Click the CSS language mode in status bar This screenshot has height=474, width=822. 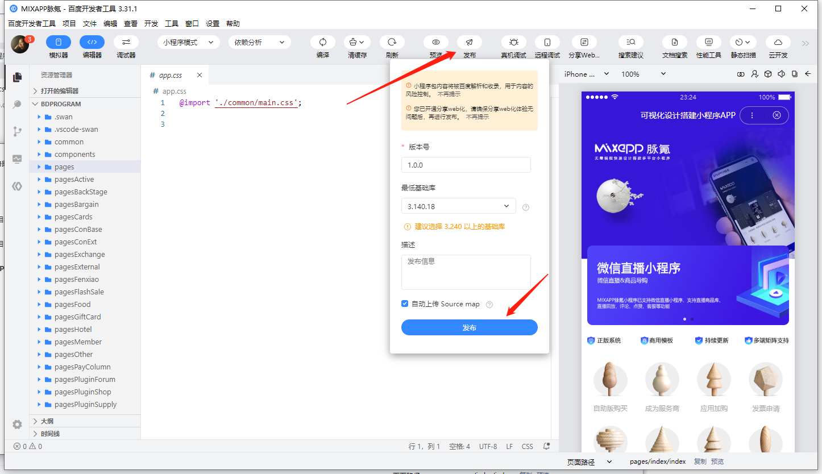pos(528,446)
